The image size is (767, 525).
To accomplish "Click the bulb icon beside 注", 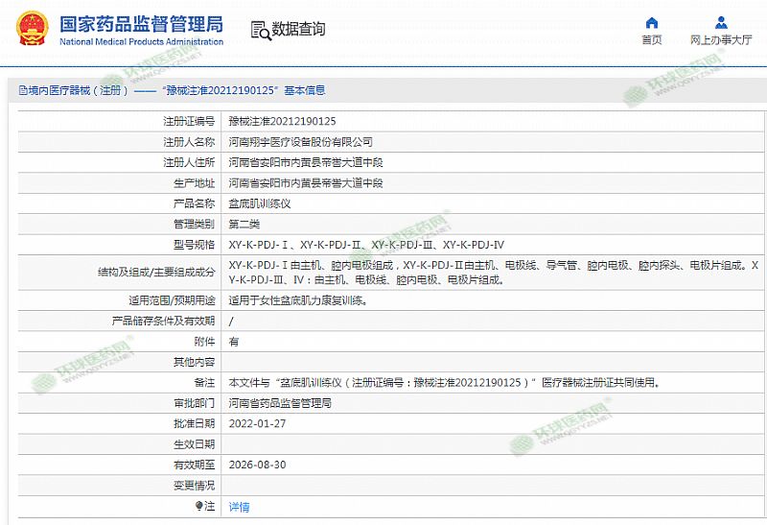I will (x=199, y=506).
